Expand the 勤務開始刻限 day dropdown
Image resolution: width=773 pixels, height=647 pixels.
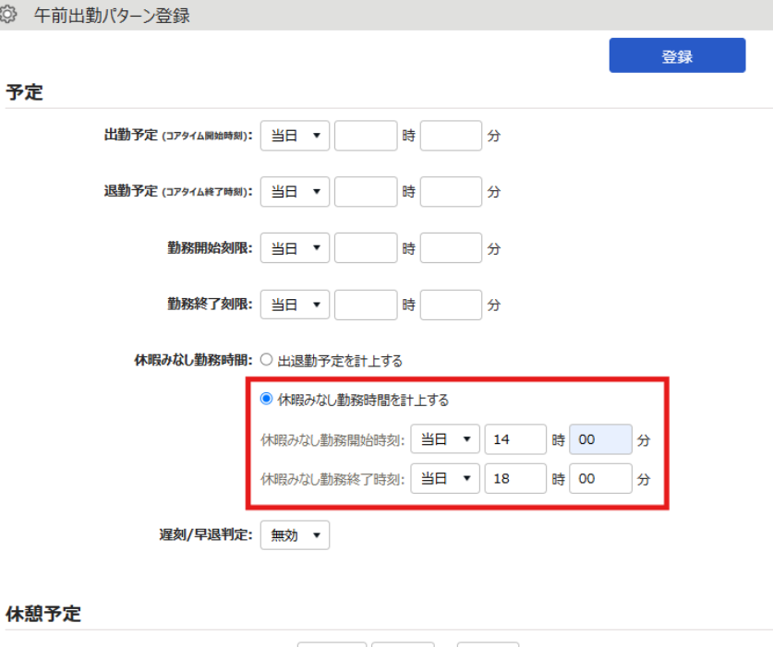point(295,248)
